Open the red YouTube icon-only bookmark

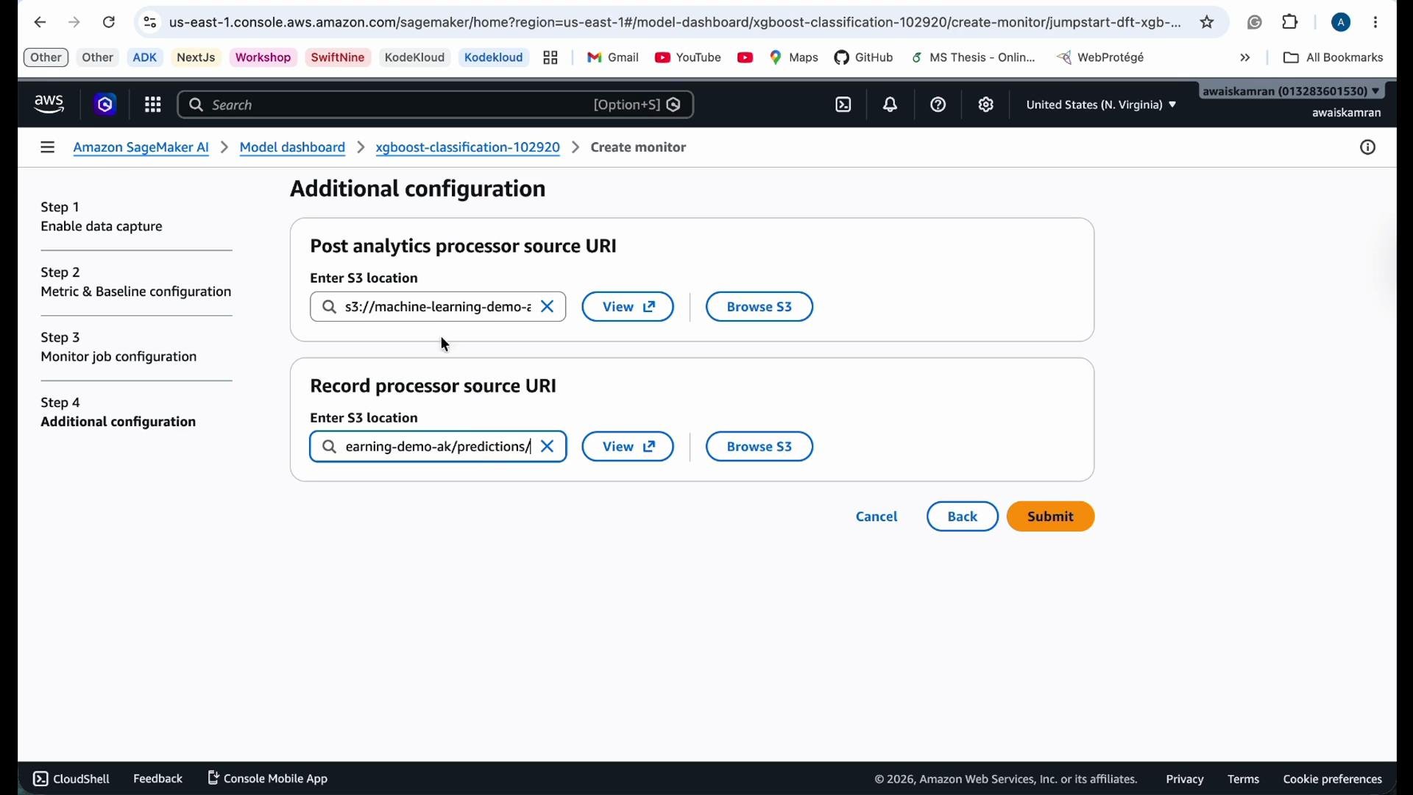click(x=745, y=58)
